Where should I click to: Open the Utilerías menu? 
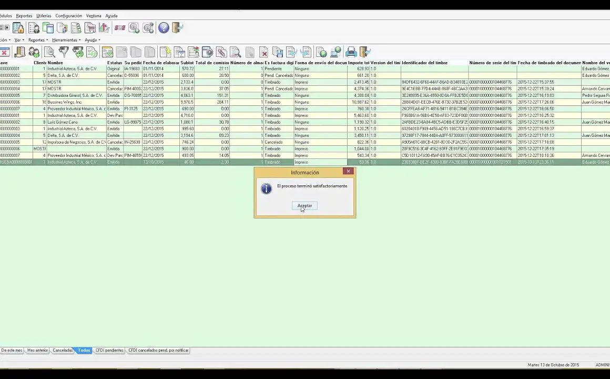[x=44, y=16]
